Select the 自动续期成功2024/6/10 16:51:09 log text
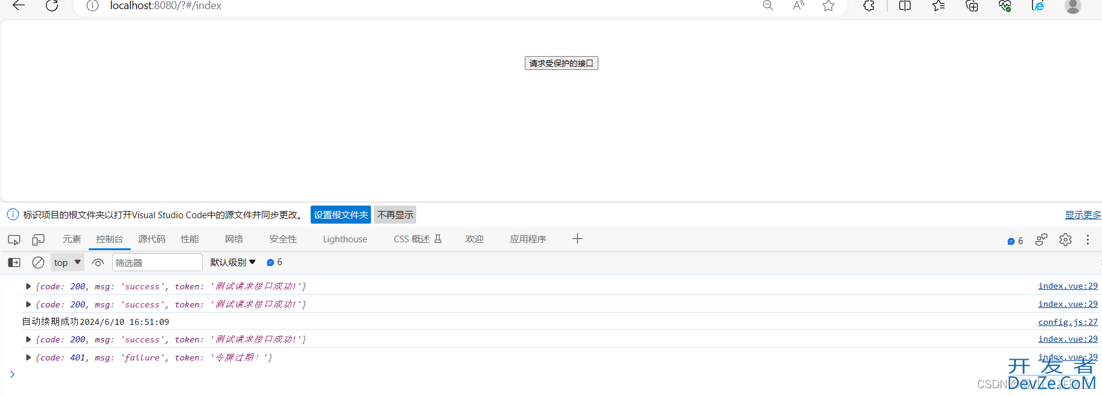The image size is (1102, 396). (95, 322)
